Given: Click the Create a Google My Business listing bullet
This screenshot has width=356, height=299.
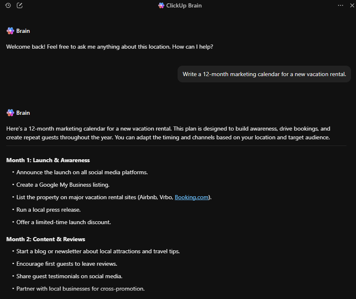Looking at the screenshot, I should [x=63, y=185].
